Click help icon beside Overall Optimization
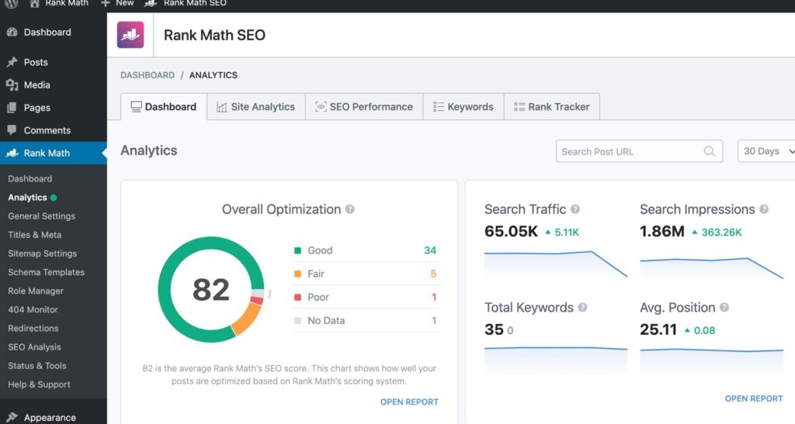 pyautogui.click(x=350, y=209)
